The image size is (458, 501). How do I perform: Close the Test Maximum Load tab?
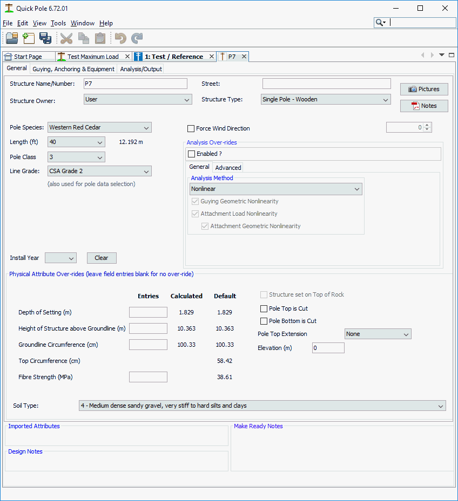click(x=127, y=56)
